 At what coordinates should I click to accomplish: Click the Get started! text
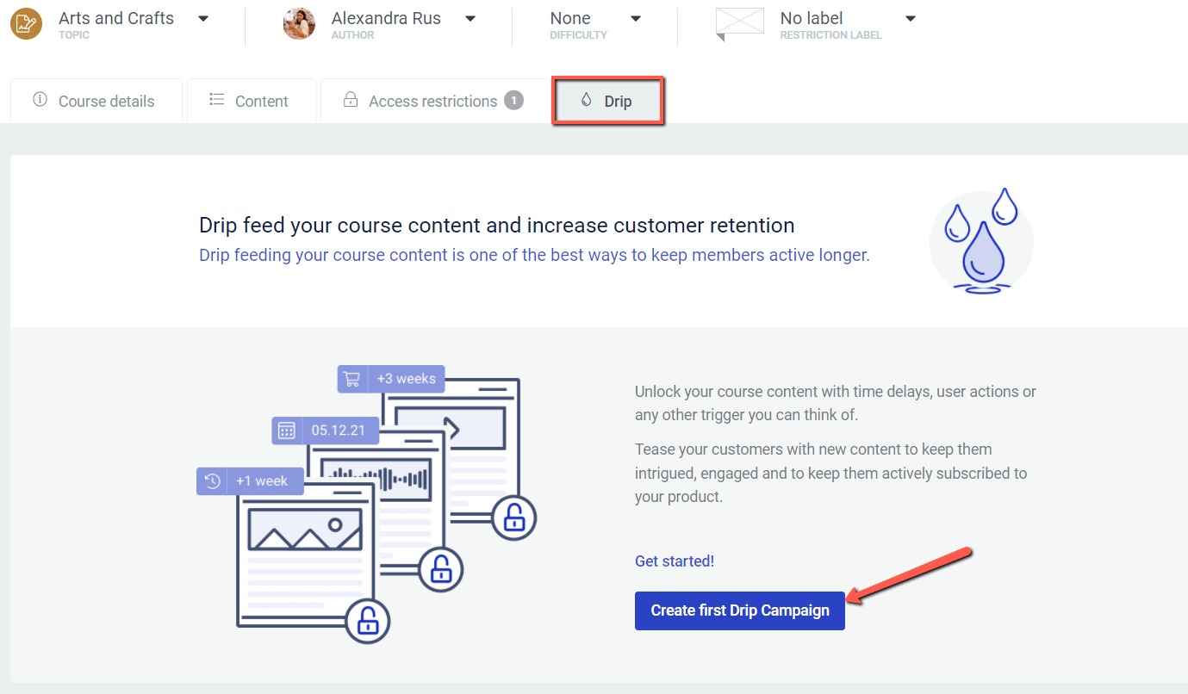674,561
